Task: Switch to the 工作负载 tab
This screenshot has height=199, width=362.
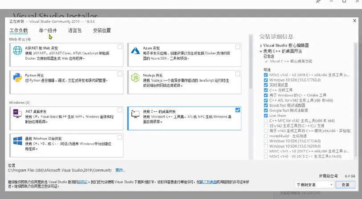Action: [x=18, y=30]
